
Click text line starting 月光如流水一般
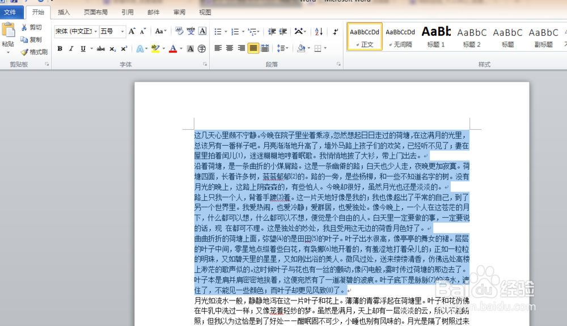[332, 300]
